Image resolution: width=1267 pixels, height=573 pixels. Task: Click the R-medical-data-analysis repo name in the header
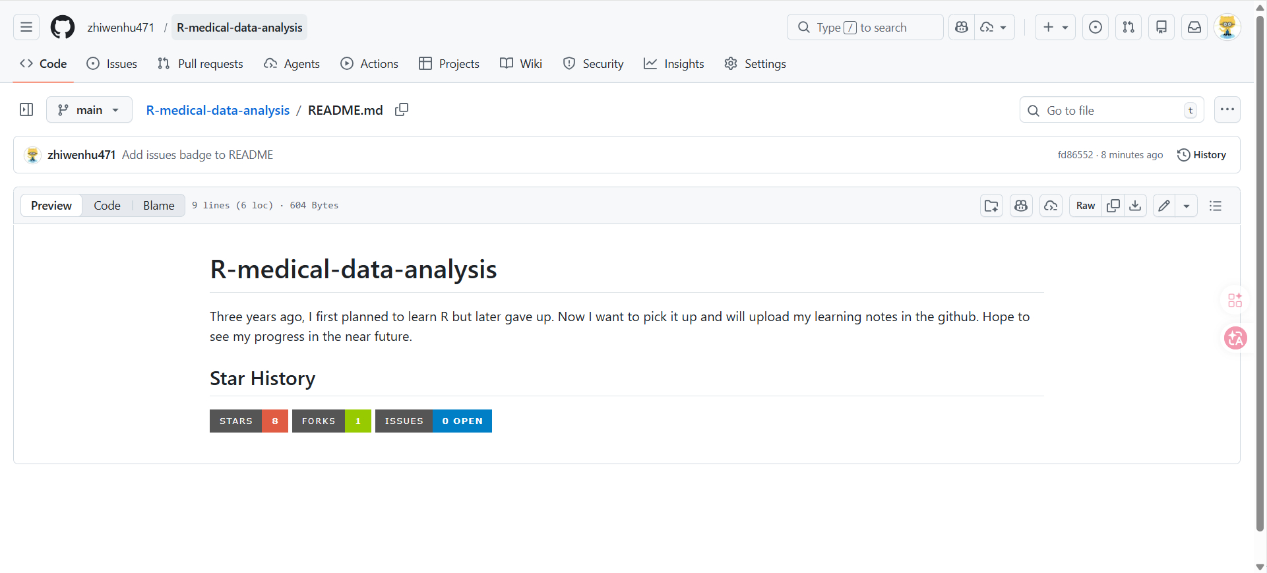pos(239,27)
